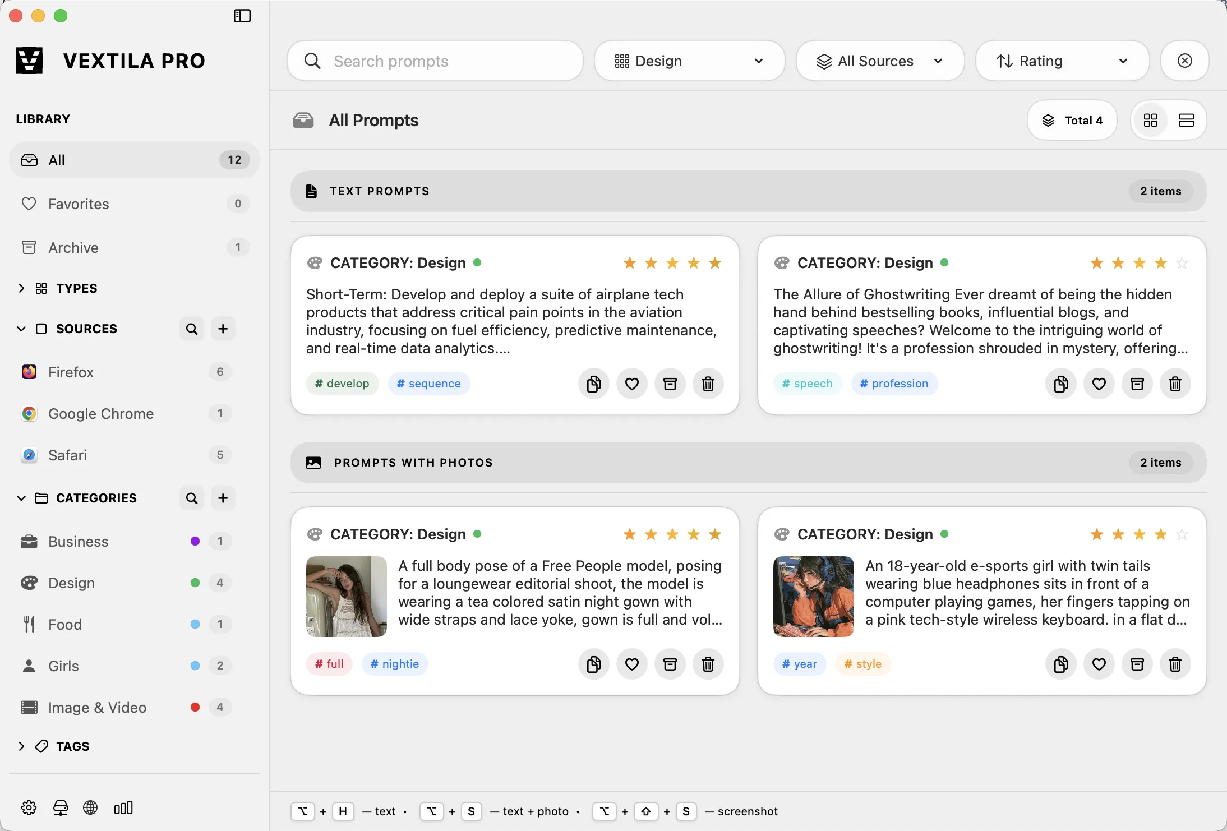Set Ghostwriting prompt rating to five stars
1227x831 pixels.
point(1182,263)
